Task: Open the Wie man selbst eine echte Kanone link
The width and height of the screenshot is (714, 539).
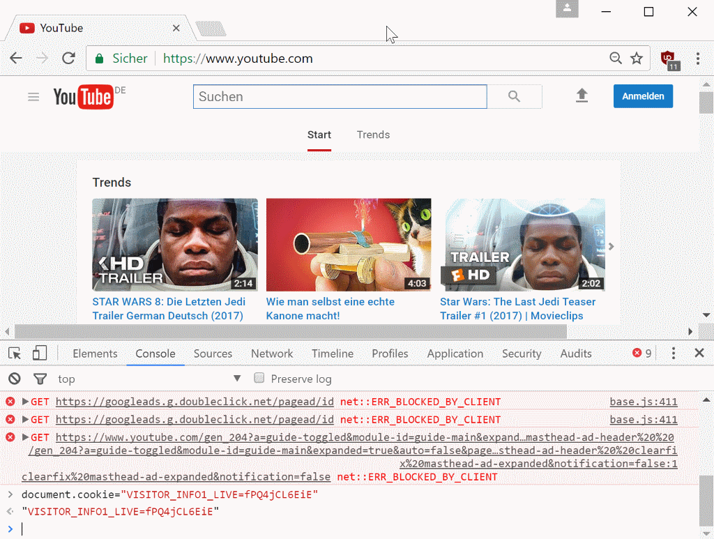Action: (330, 309)
